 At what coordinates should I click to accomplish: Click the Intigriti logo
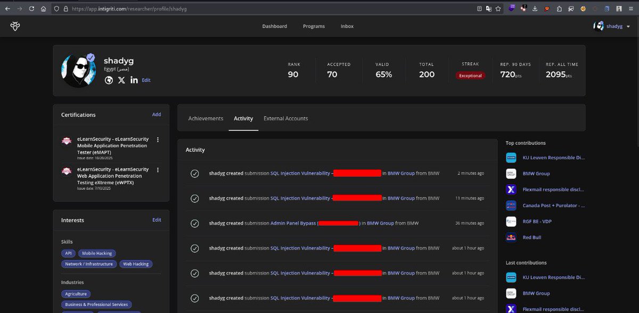(14, 26)
